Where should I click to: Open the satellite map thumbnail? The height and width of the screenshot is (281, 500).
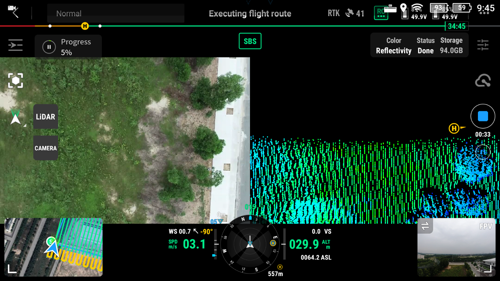pyautogui.click(x=54, y=247)
